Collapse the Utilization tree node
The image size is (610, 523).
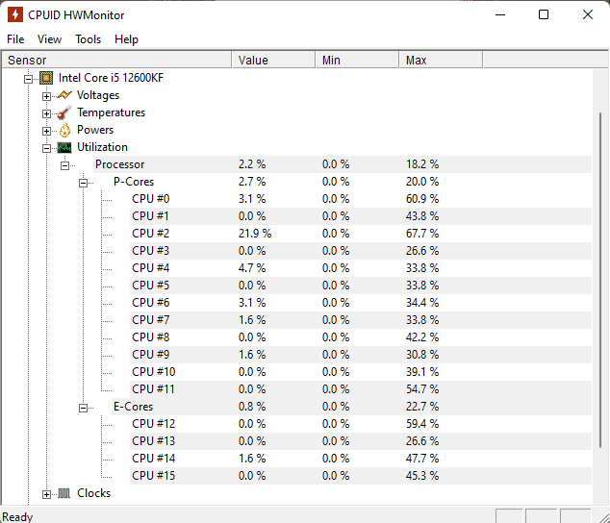coord(47,149)
